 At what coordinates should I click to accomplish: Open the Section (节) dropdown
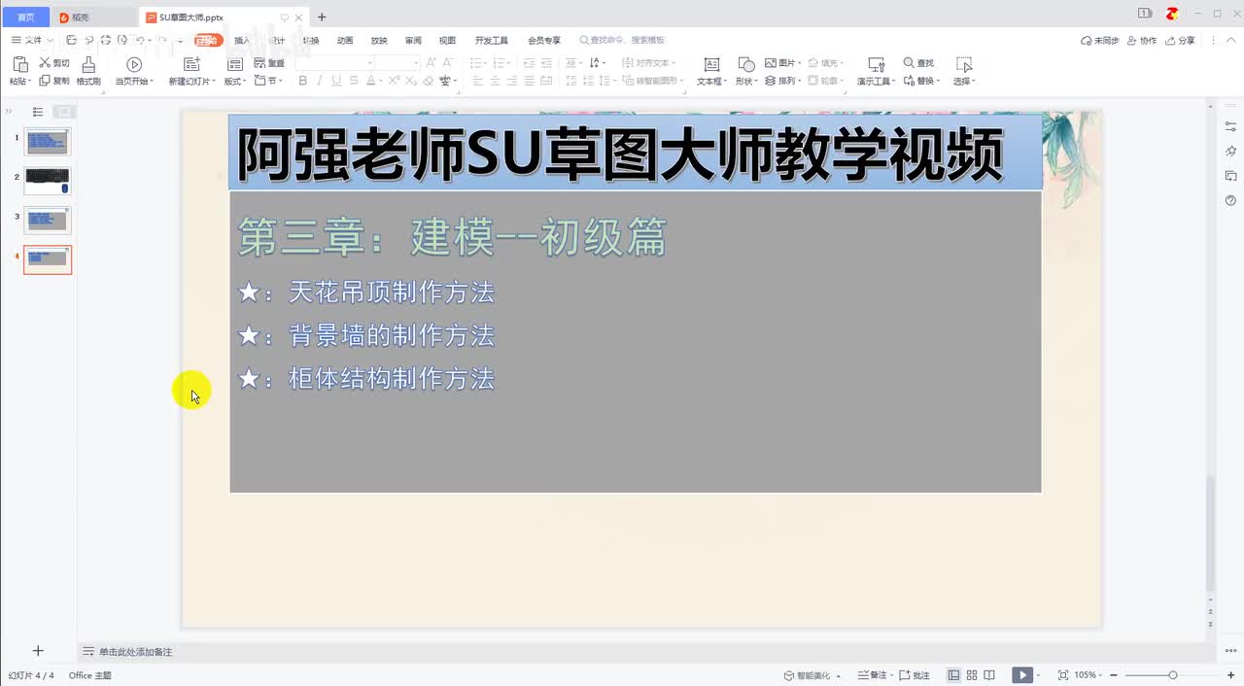(269, 81)
